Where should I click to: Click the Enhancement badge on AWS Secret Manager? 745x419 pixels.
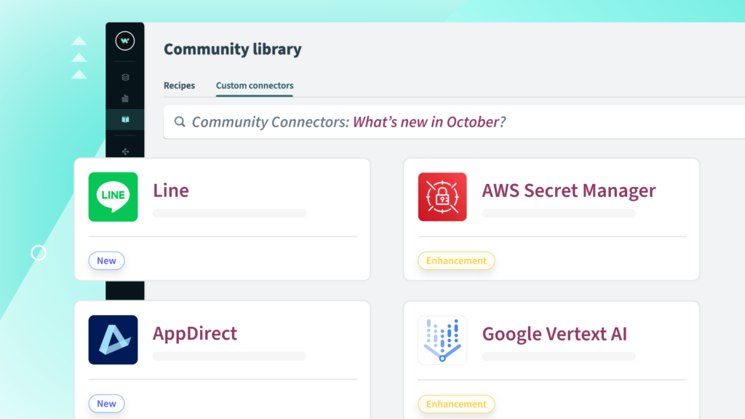pos(456,260)
